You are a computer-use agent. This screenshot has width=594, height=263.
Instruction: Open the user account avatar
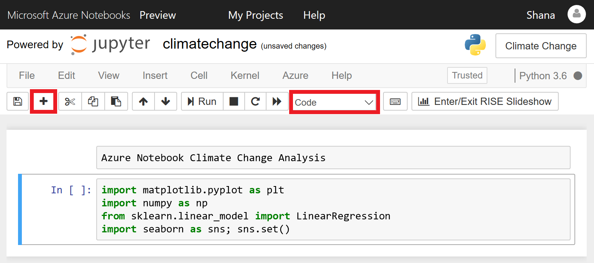tap(576, 15)
